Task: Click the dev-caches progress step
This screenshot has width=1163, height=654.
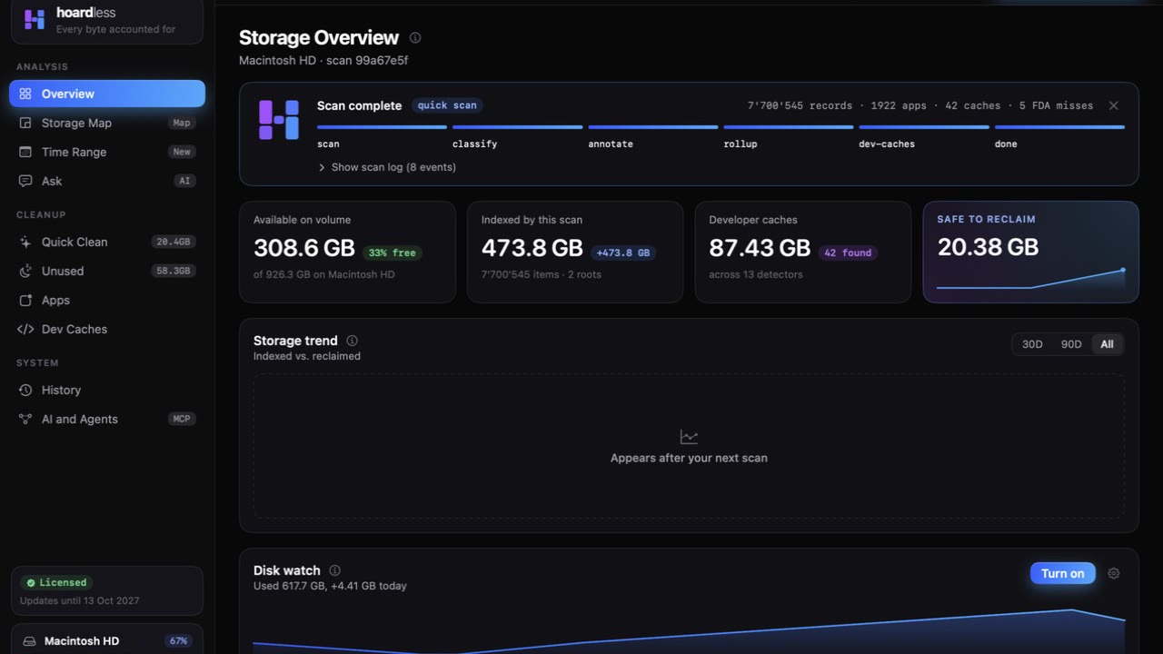Action: (924, 136)
